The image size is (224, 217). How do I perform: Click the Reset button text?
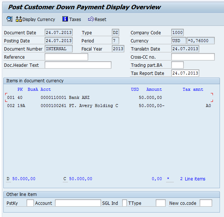pyautogui.click(x=100, y=20)
